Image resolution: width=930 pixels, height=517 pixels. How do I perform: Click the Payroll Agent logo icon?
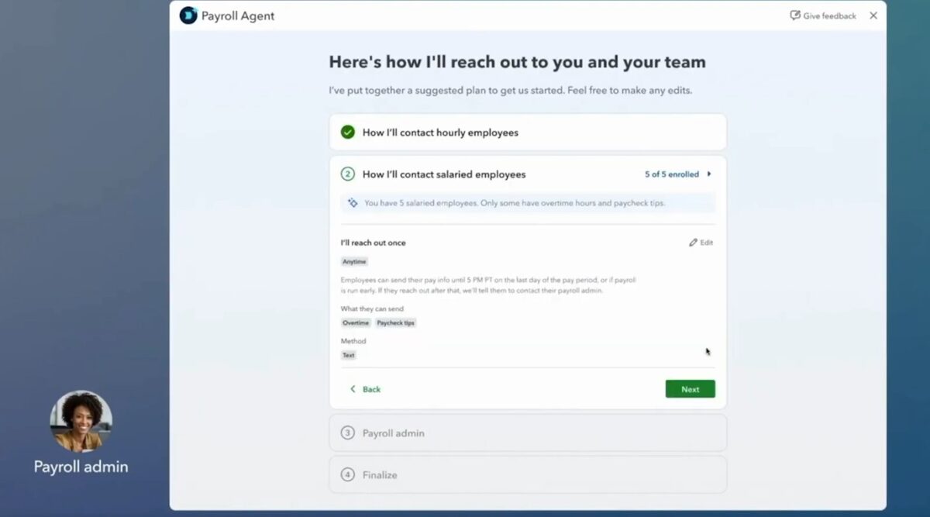188,16
